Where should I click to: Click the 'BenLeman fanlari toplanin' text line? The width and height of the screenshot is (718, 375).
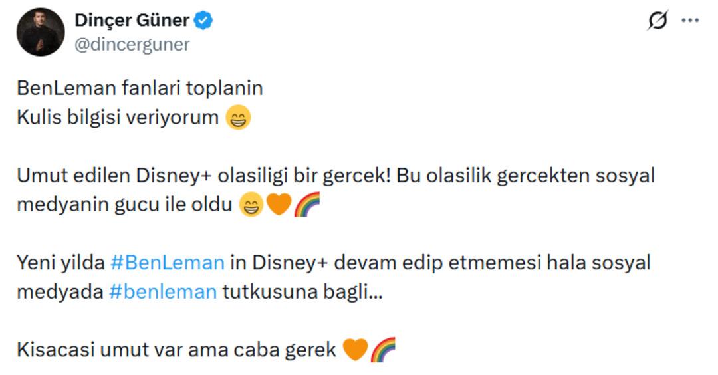pyautogui.click(x=140, y=88)
